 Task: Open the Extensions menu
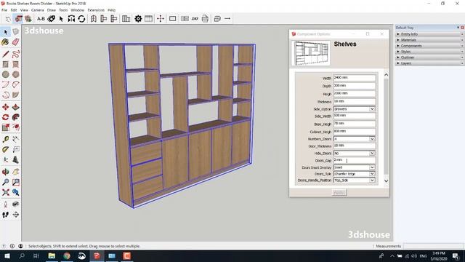click(x=96, y=10)
